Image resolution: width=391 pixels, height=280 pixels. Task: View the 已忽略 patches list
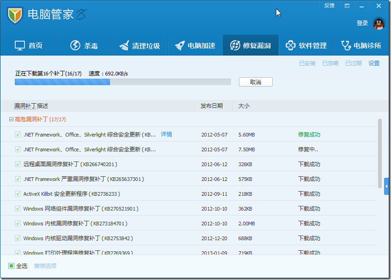[x=330, y=63]
